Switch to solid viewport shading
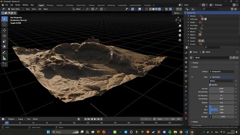 pos(153,9)
